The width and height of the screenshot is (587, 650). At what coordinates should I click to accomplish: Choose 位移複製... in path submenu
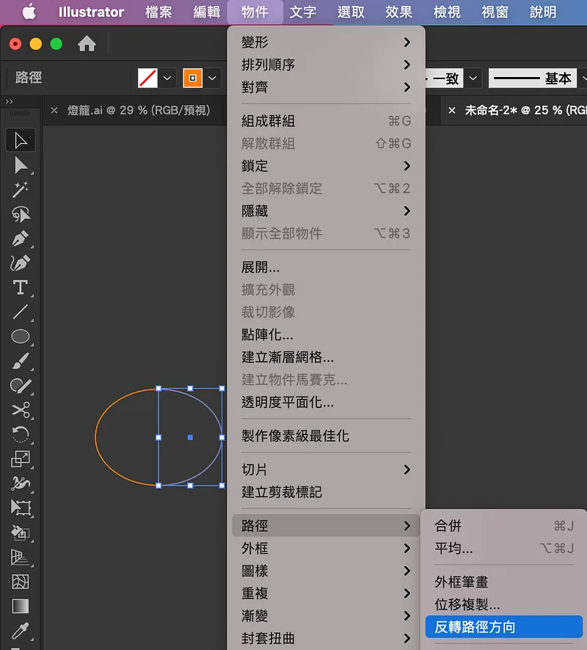click(x=504, y=605)
